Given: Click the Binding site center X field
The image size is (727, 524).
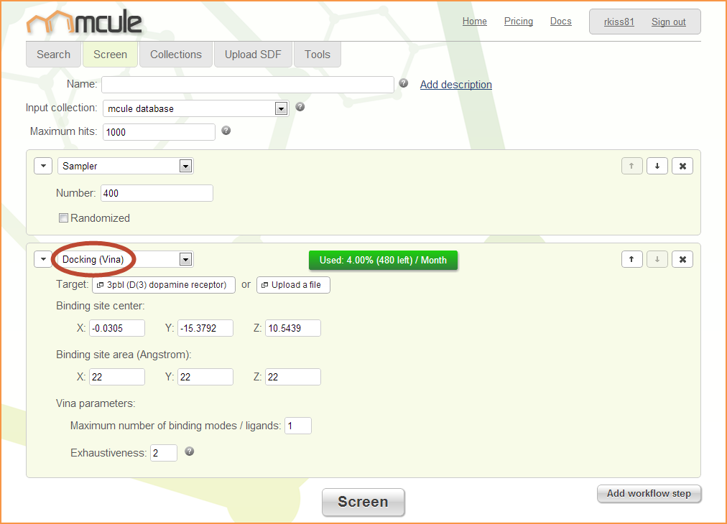Looking at the screenshot, I should (117, 328).
